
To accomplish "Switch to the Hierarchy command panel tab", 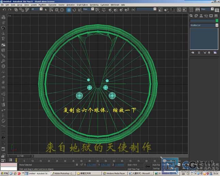I will 201,16.
